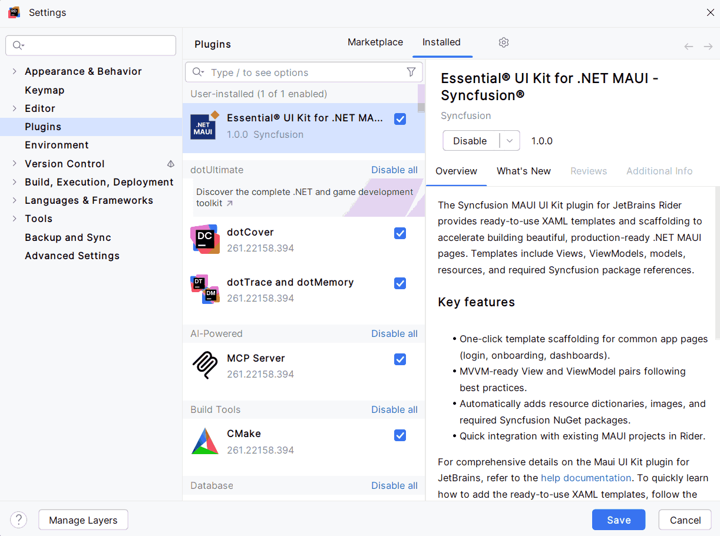Expand Appearance & Behavior settings
Image resolution: width=720 pixels, height=536 pixels.
(x=15, y=71)
